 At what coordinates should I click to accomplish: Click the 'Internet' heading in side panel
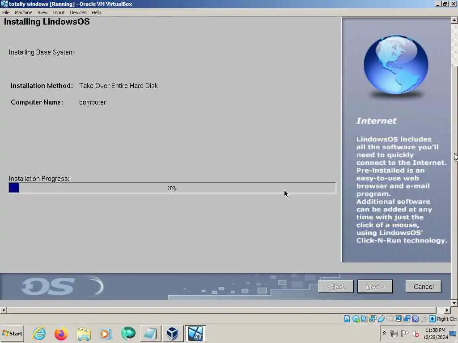376,121
